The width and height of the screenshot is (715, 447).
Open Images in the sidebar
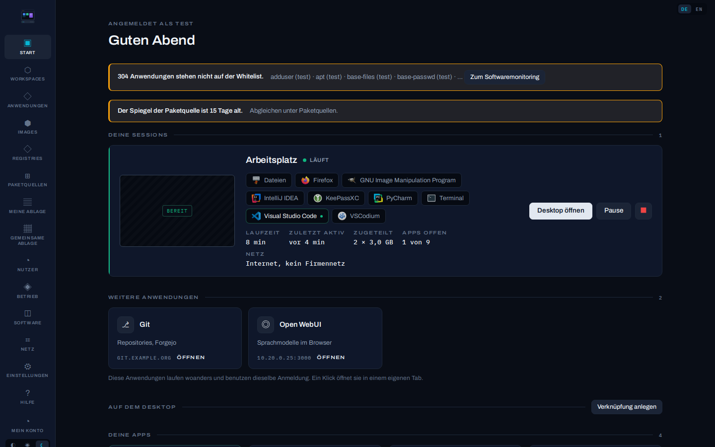click(28, 127)
